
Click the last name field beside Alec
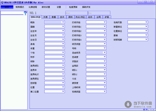pyautogui.click(x=99, y=13)
